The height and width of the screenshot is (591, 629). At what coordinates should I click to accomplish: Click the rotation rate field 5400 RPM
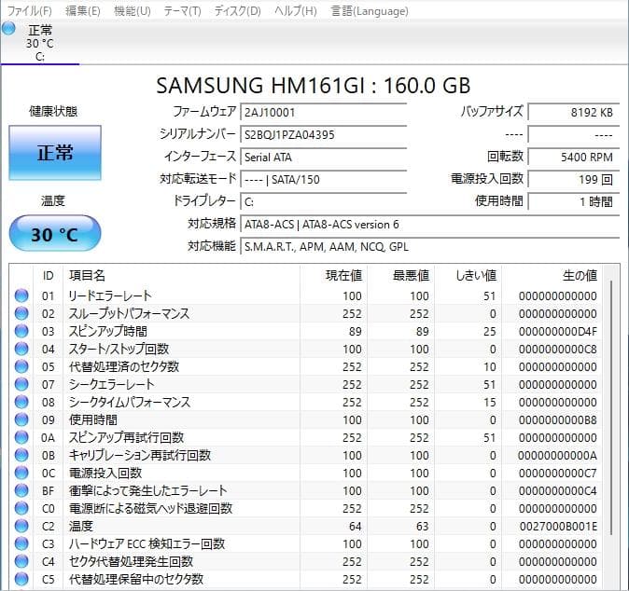tap(574, 157)
